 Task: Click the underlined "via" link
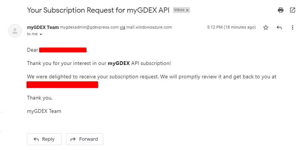pyautogui.click(x=122, y=27)
